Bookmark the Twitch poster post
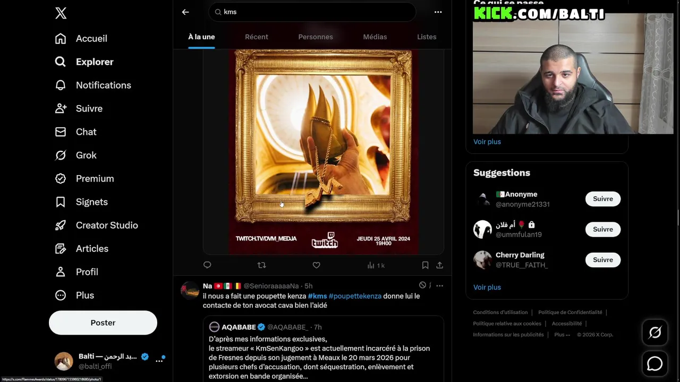 tap(425, 265)
